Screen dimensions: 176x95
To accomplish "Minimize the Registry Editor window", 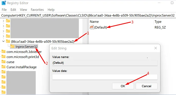I will tap(159, 3).
